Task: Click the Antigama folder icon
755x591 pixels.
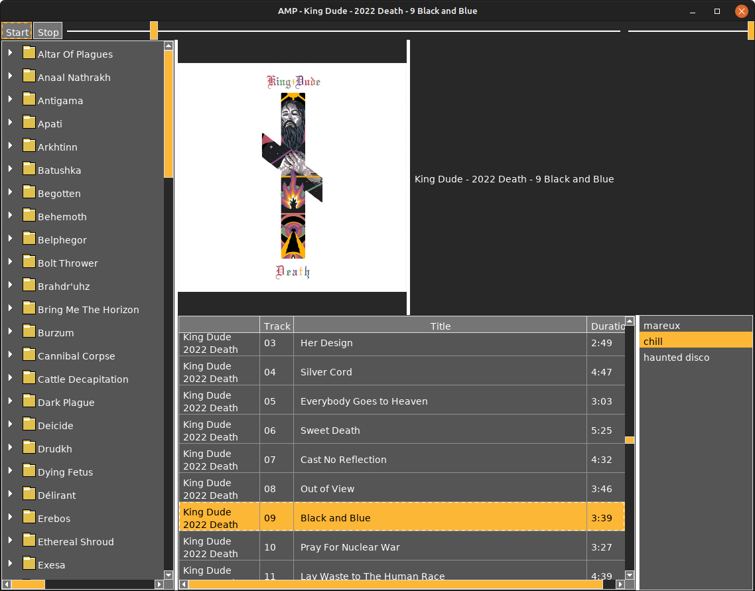Action: click(29, 99)
